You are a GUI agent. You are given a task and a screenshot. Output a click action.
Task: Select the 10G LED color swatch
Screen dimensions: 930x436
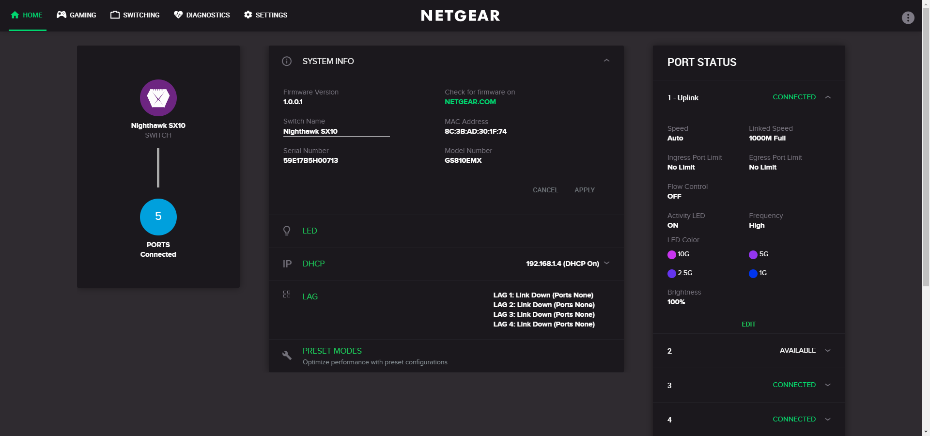671,255
